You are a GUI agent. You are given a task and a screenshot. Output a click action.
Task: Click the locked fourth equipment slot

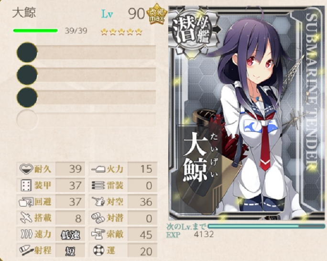pos(86,120)
